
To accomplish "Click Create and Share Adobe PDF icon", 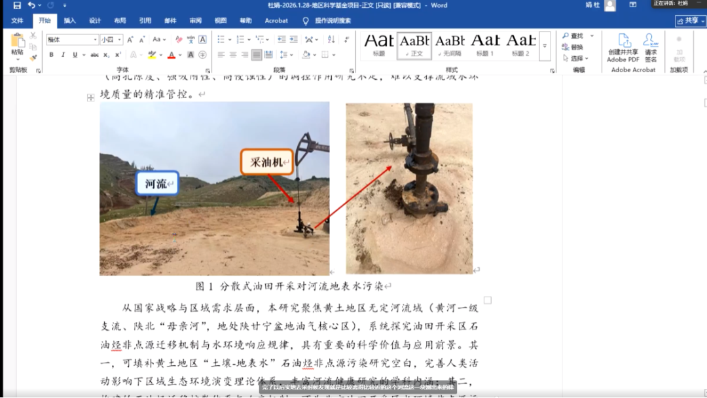I will coord(623,48).
